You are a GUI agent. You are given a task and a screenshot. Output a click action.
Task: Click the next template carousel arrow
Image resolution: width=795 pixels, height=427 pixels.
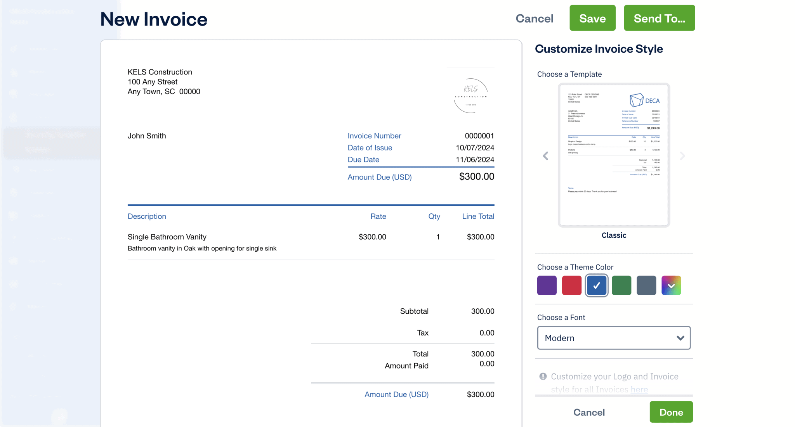pyautogui.click(x=682, y=156)
